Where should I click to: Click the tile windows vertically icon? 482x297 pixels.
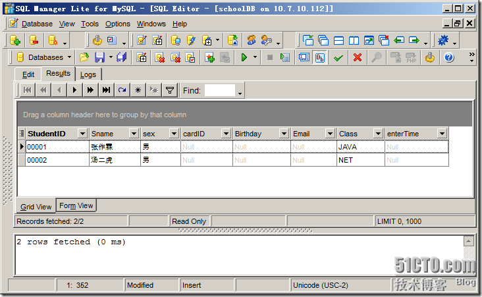point(354,40)
